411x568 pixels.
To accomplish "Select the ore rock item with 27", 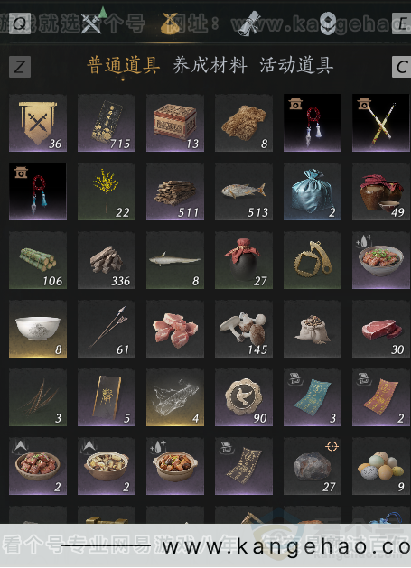I will coord(313,466).
